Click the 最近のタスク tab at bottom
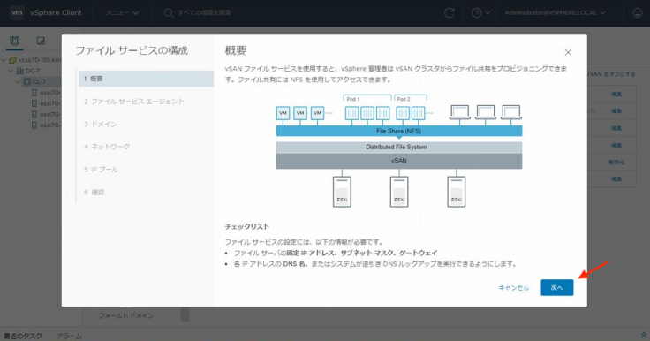This screenshot has width=650, height=341. (x=23, y=336)
